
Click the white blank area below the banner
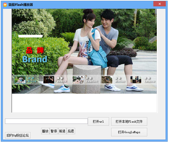[x=84, y=103]
